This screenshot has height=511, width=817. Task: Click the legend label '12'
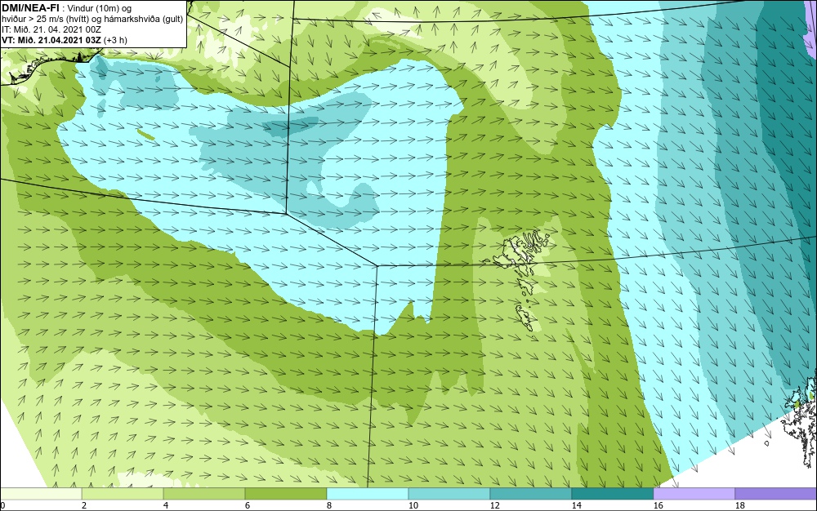click(494, 505)
